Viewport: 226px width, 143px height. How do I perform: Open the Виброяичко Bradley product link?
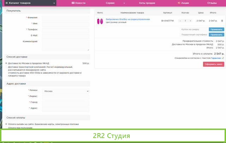[x=127, y=19]
